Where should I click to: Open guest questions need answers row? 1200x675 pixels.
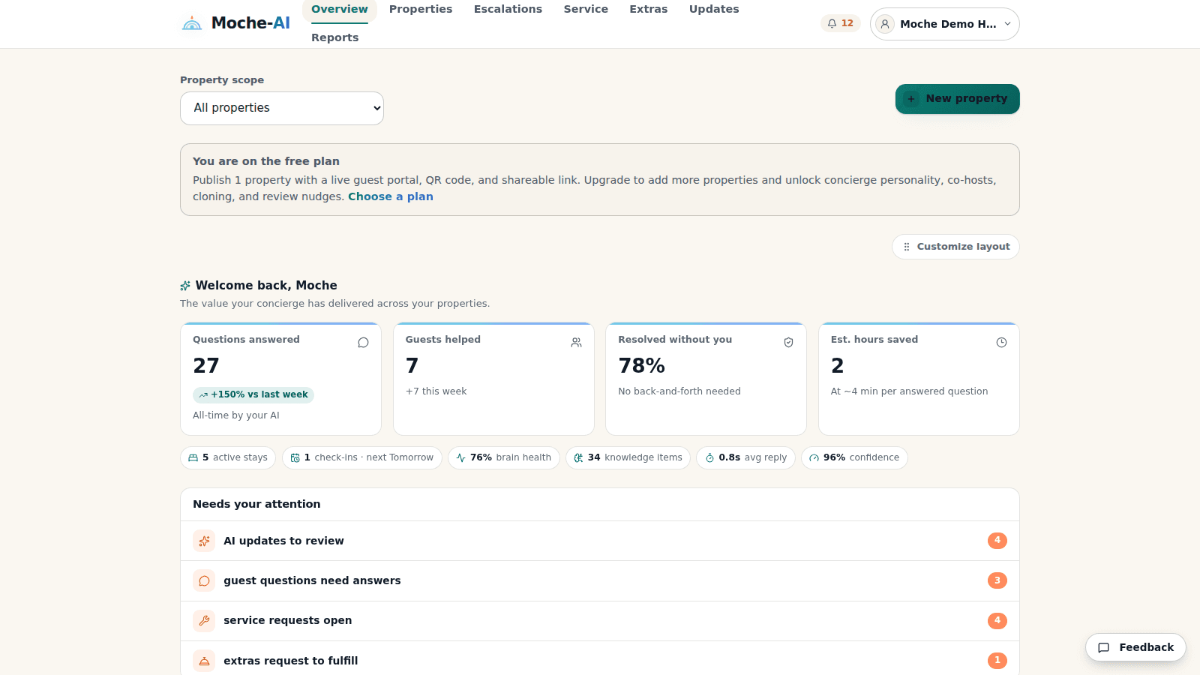coord(600,580)
